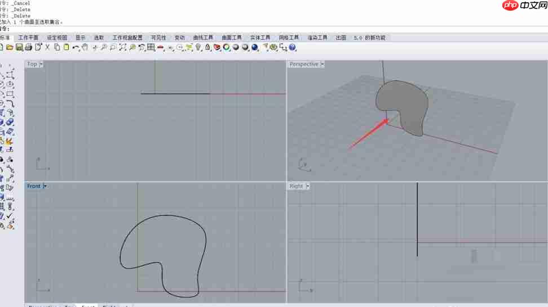The height and width of the screenshot is (307, 548).
Task: Open a file with the folder icon
Action: tap(10, 47)
